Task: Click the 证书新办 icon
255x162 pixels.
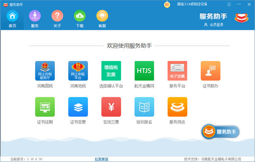Action: tap(210, 71)
